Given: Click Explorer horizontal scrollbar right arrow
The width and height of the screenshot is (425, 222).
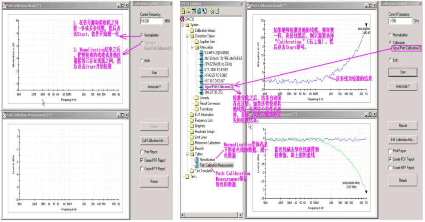Looking at the screenshot, I should pos(240,215).
